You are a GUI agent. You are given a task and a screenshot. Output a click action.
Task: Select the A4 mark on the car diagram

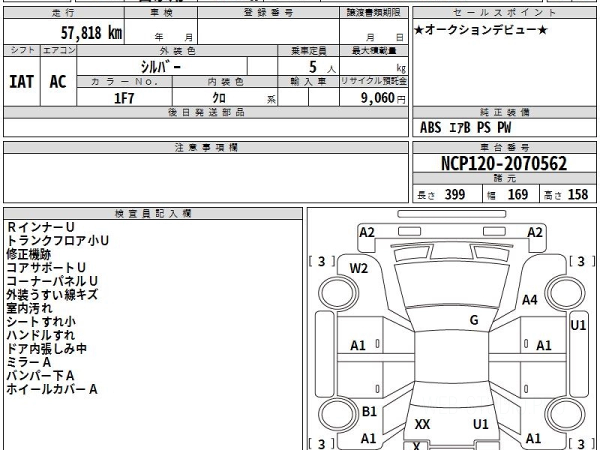[x=529, y=300]
